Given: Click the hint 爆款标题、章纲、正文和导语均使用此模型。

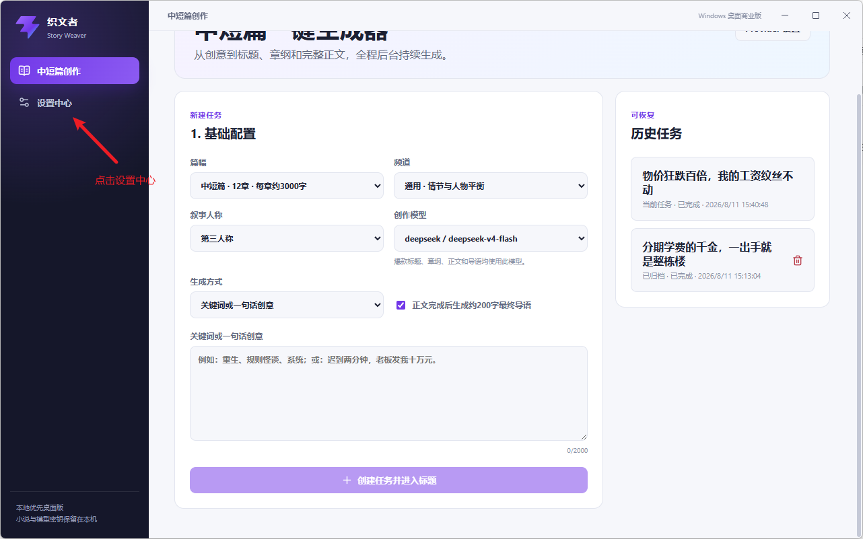Looking at the screenshot, I should click(460, 261).
